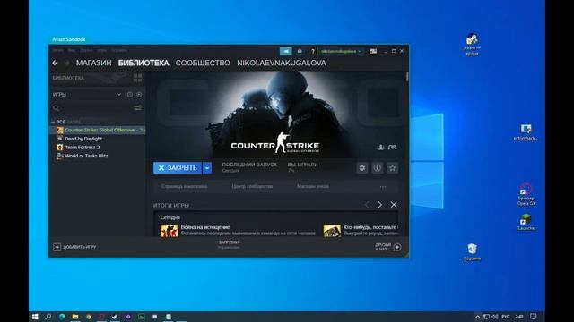Open friends and chat plus icon

click(x=397, y=247)
